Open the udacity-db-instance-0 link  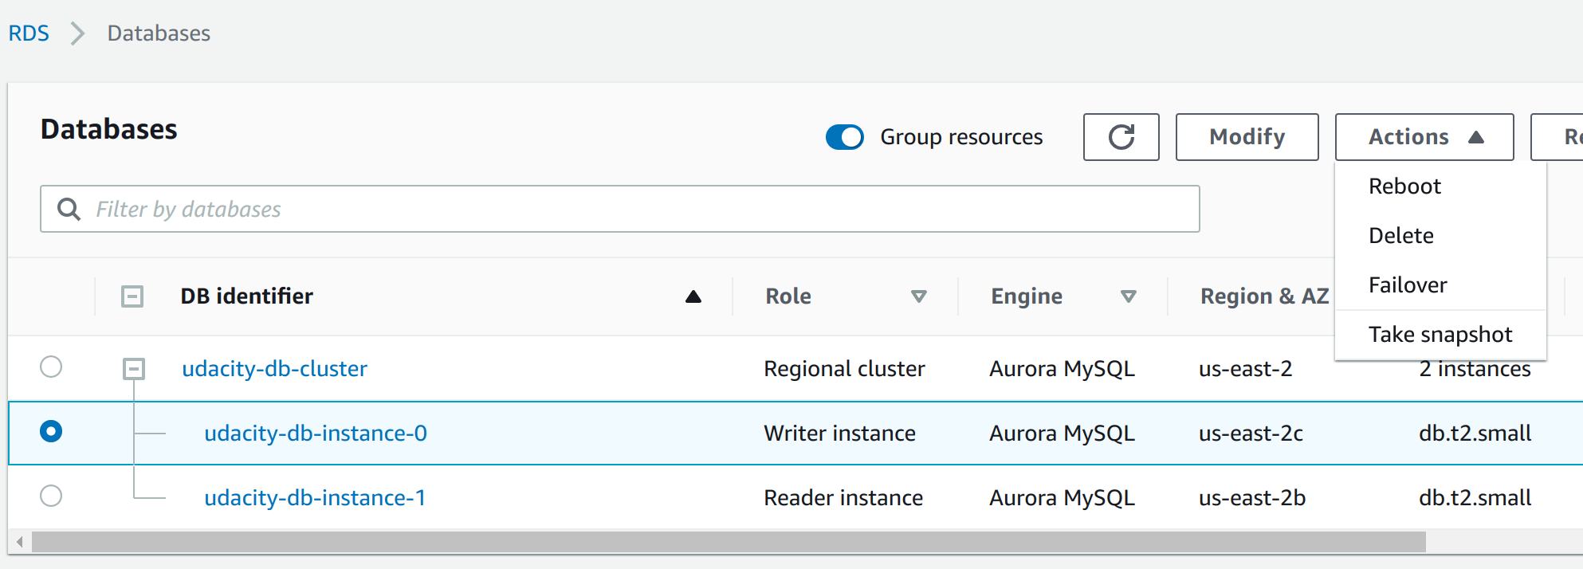[316, 433]
